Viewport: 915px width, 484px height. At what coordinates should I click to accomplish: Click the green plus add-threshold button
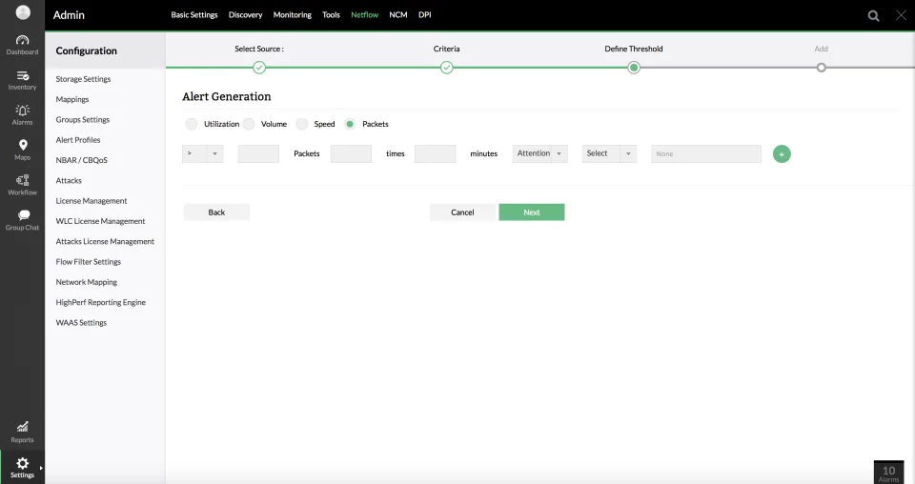(x=782, y=154)
